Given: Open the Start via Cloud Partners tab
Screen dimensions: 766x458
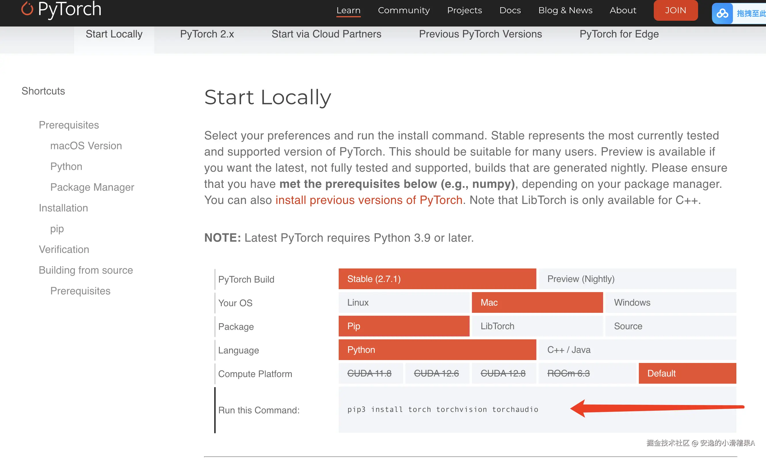Looking at the screenshot, I should [x=326, y=34].
